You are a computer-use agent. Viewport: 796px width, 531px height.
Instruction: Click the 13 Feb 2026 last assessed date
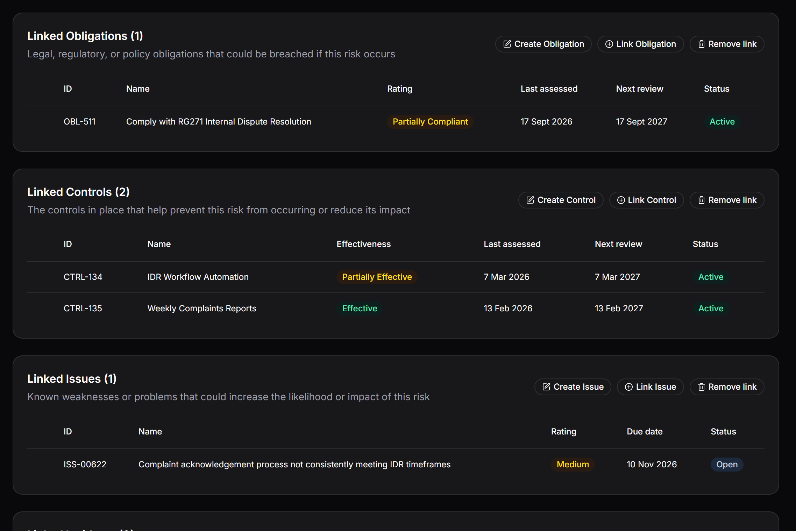click(508, 309)
